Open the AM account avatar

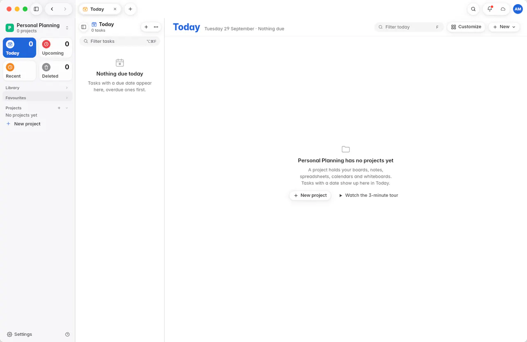[x=518, y=9]
